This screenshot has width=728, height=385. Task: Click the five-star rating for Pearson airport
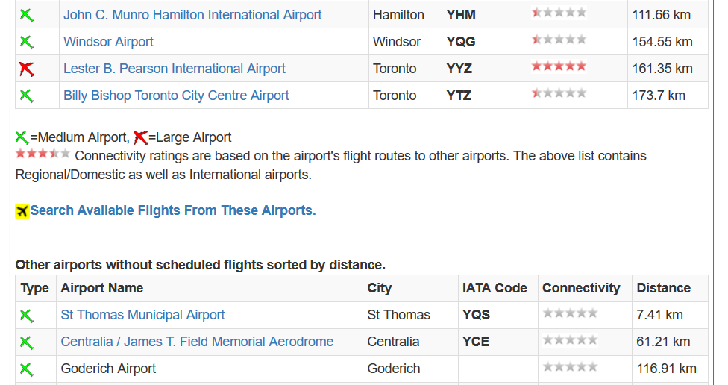(x=559, y=66)
